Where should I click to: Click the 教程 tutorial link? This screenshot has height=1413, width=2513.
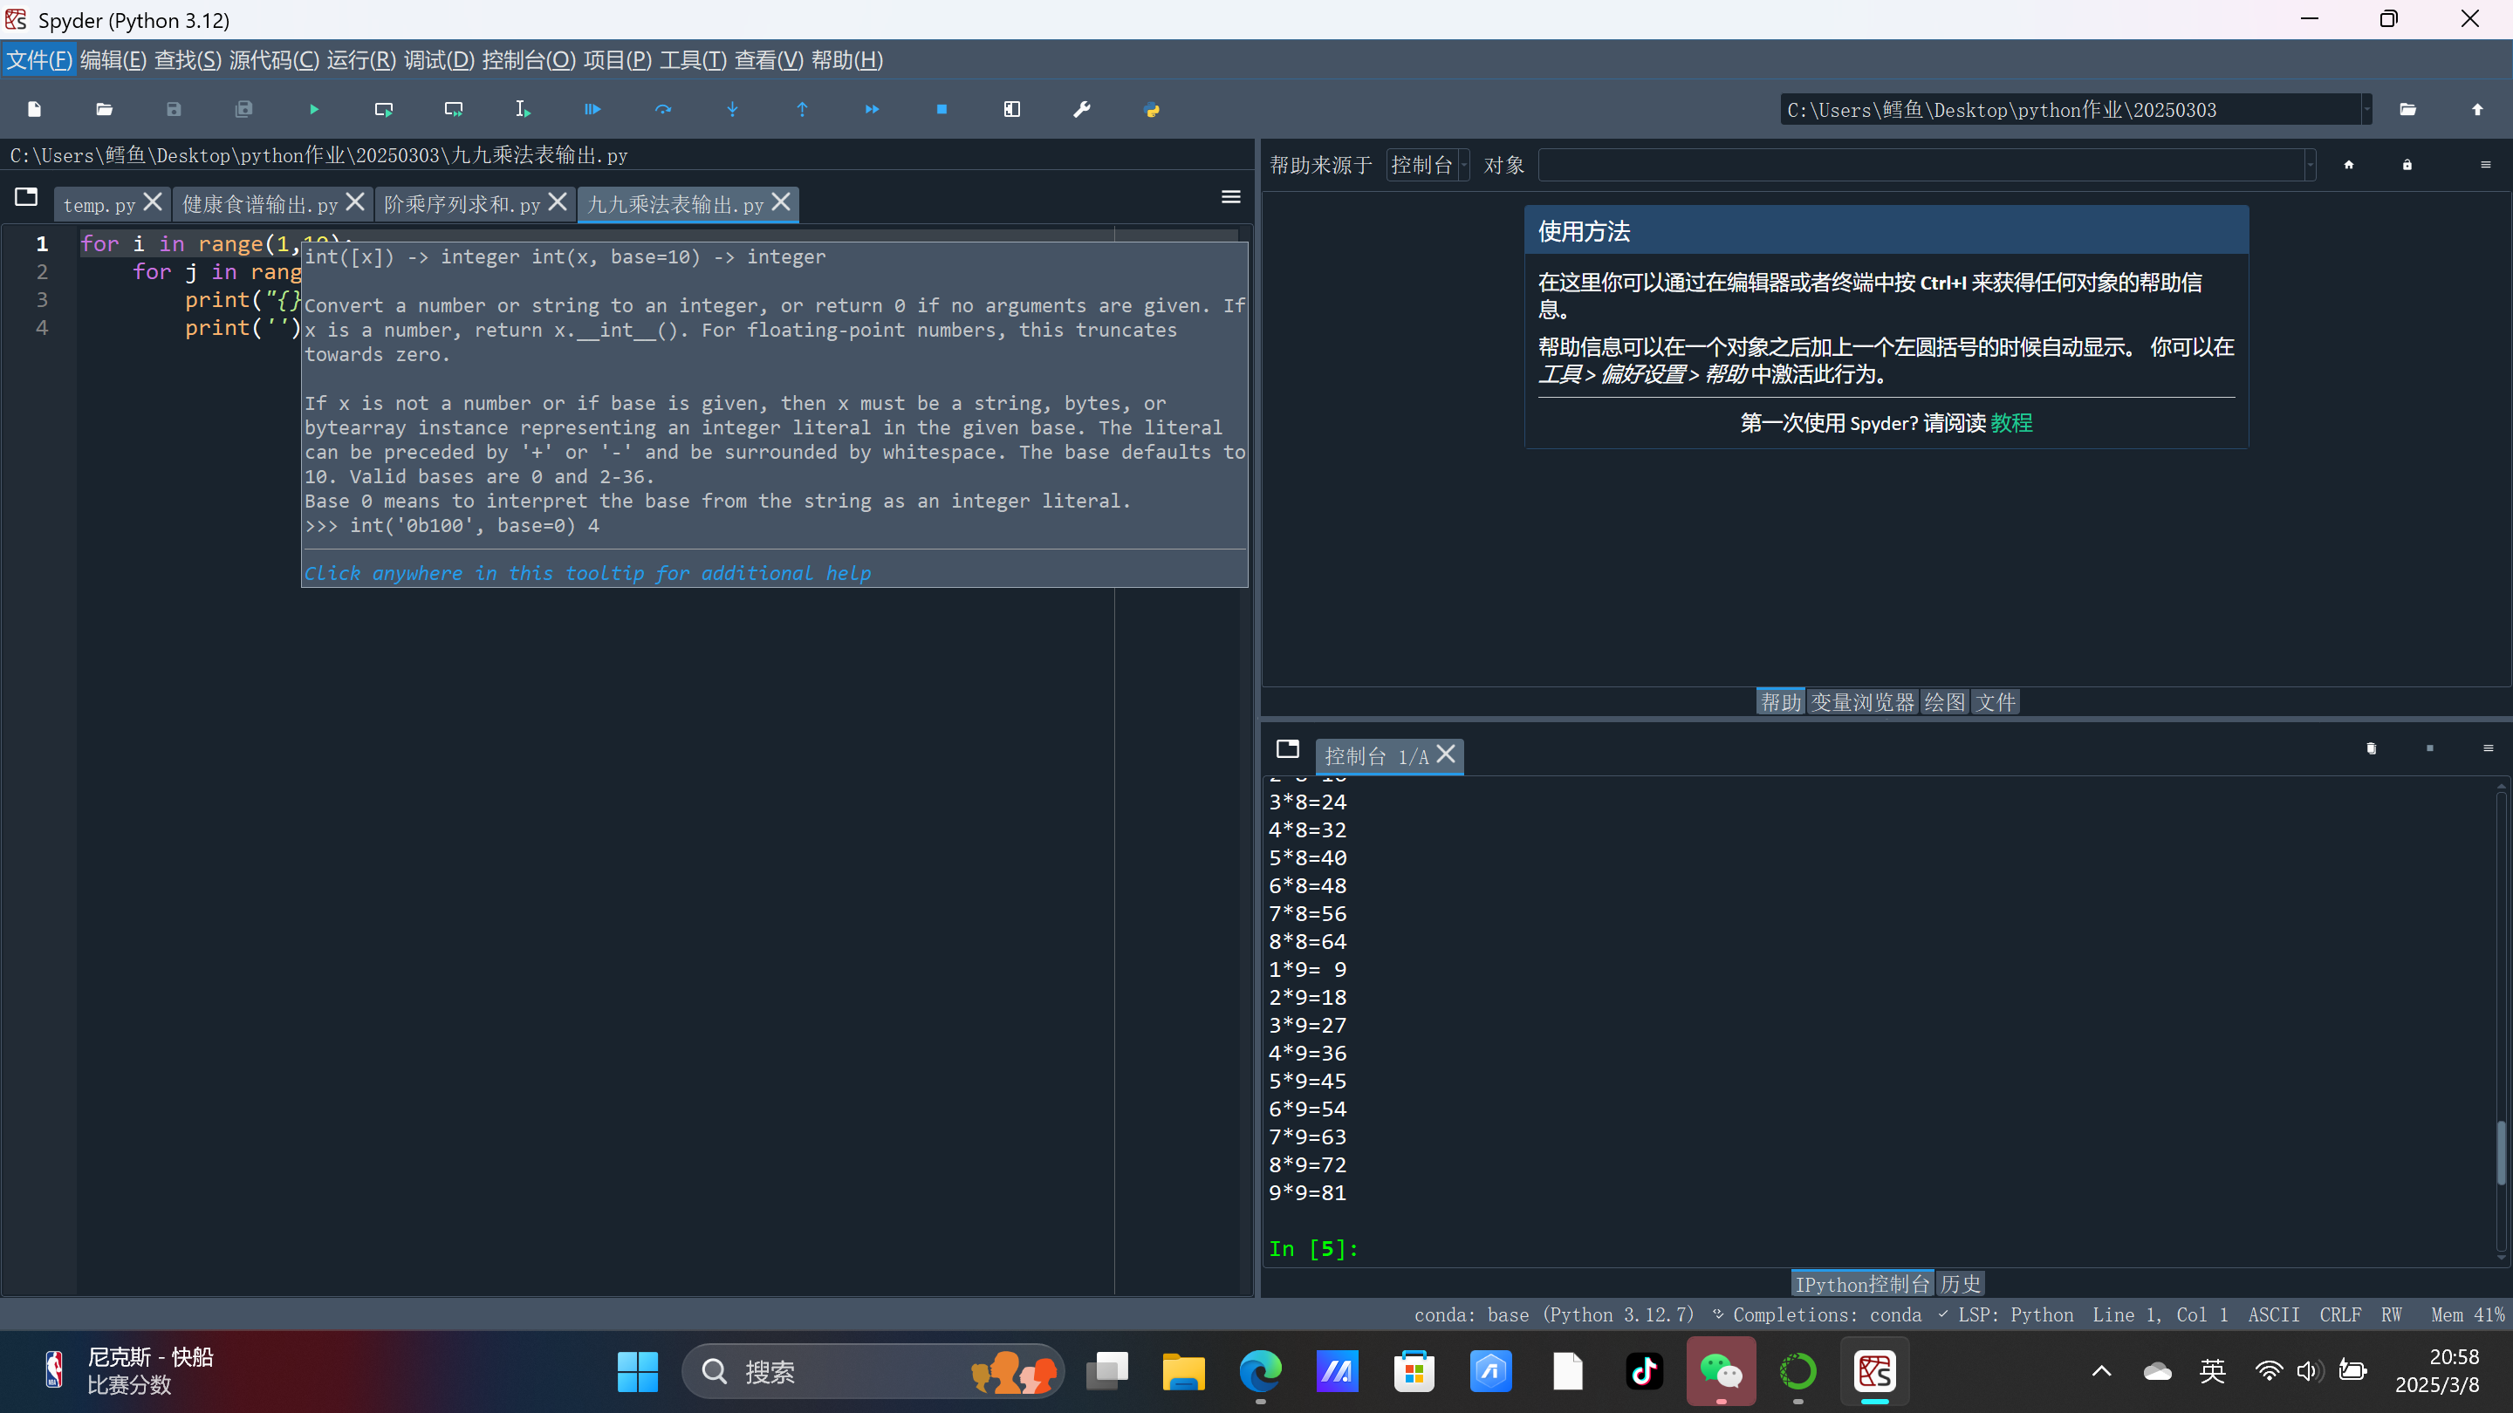click(x=2010, y=423)
